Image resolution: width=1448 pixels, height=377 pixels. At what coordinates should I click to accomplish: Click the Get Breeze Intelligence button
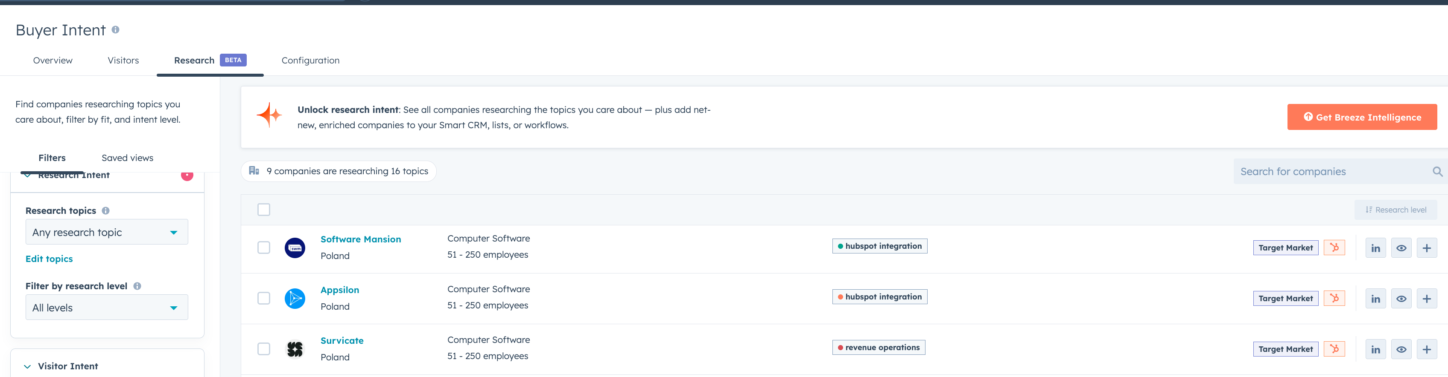1362,117
